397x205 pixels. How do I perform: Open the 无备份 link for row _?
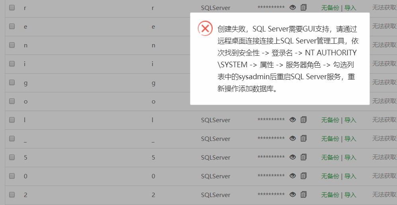coord(330,139)
